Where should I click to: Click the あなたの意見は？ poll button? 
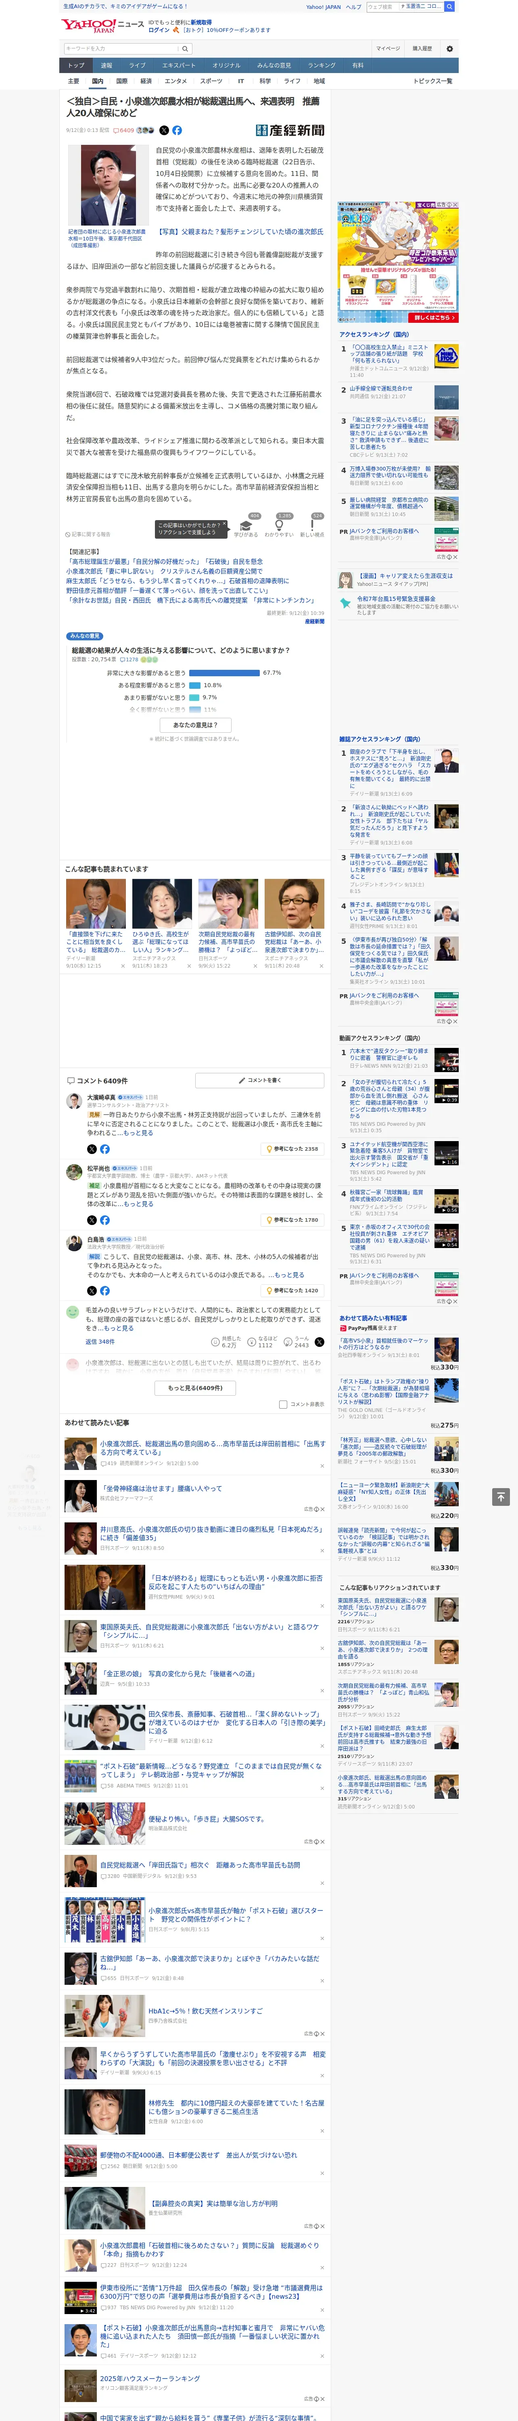(196, 725)
